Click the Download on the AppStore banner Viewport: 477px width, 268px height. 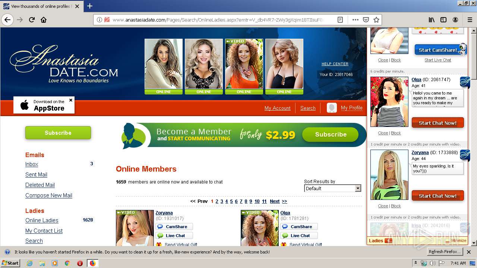pyautogui.click(x=44, y=105)
